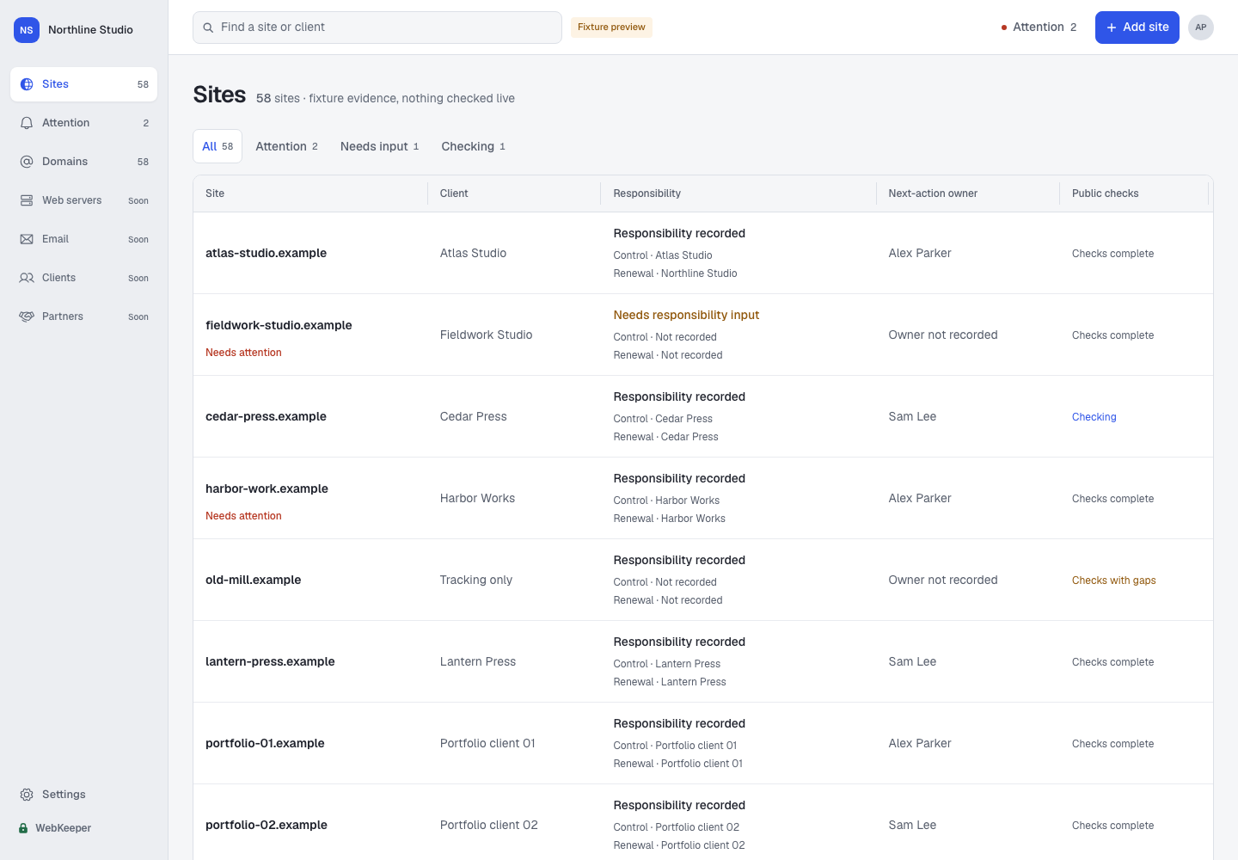Click Alex Parker in atlas-studio row
1238x860 pixels.
point(920,253)
